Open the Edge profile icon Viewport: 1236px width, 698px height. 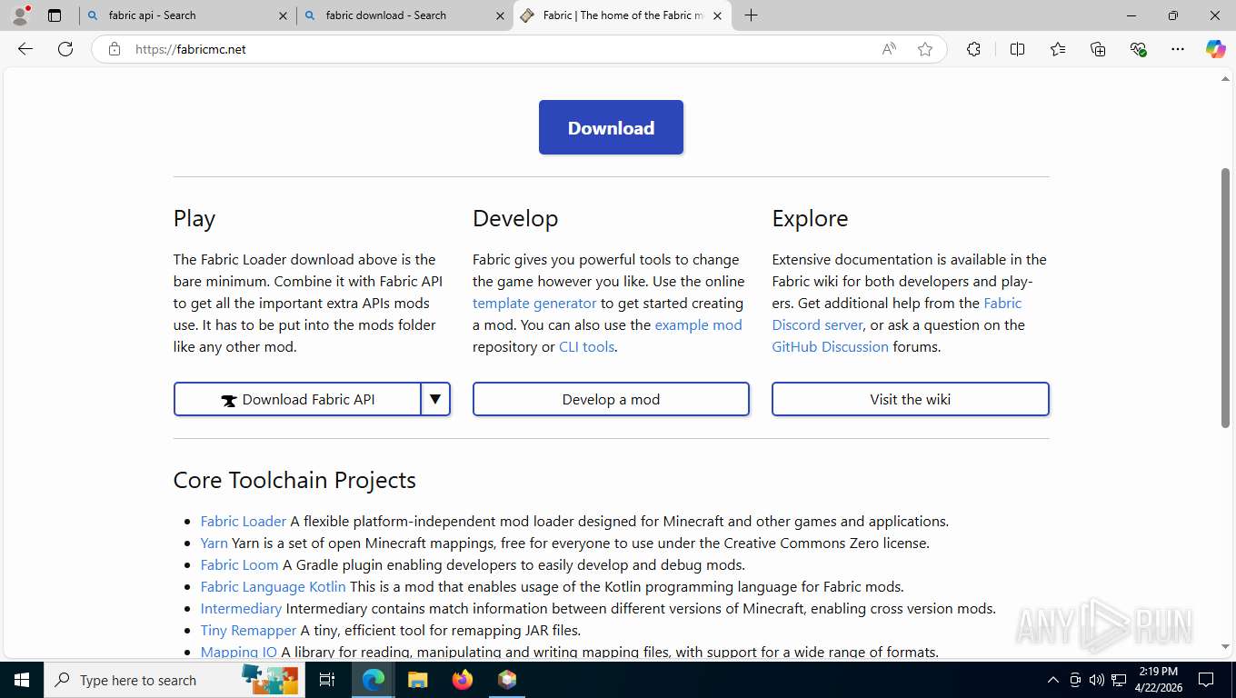coord(20,15)
